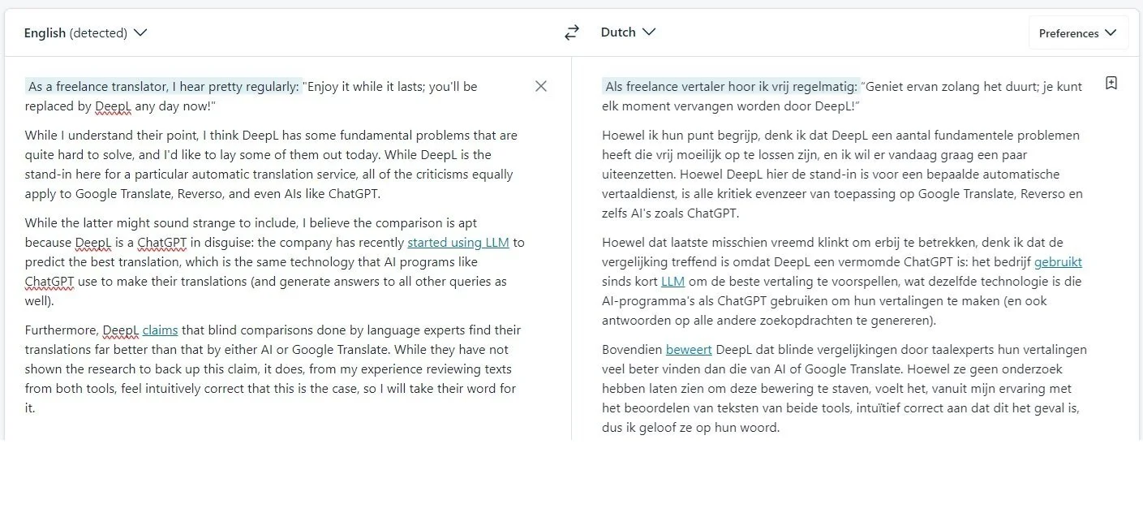Open the 'beweert' link in Dutch text
Screen dimensions: 1143x526
pyautogui.click(x=689, y=349)
